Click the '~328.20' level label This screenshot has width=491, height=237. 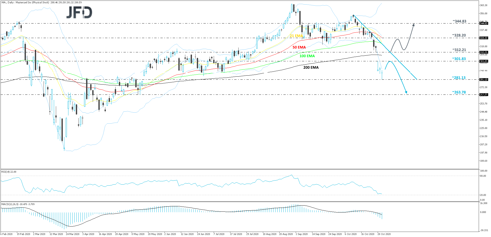(x=459, y=35)
